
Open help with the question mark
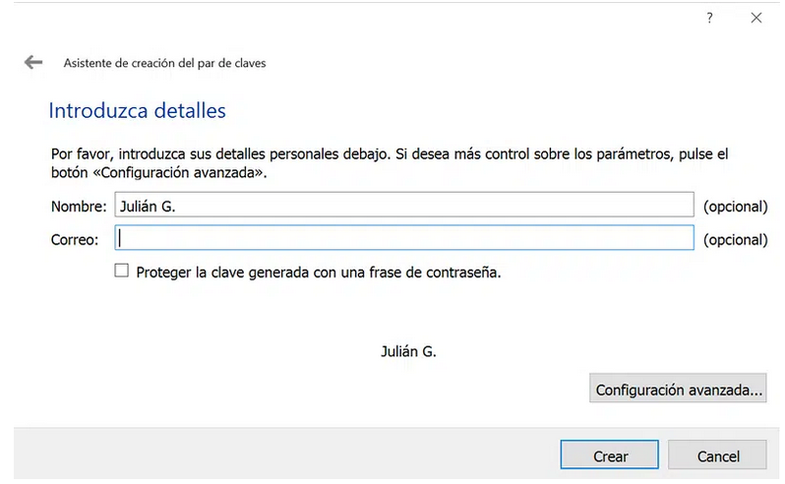[709, 19]
